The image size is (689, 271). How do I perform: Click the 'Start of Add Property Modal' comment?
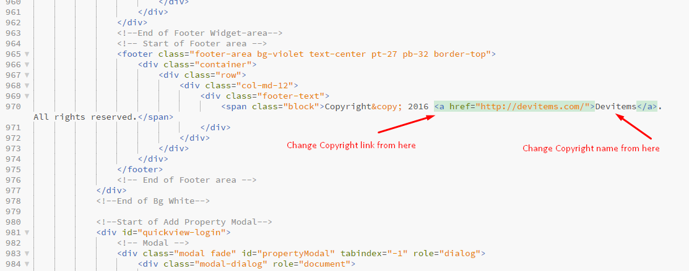(x=184, y=222)
